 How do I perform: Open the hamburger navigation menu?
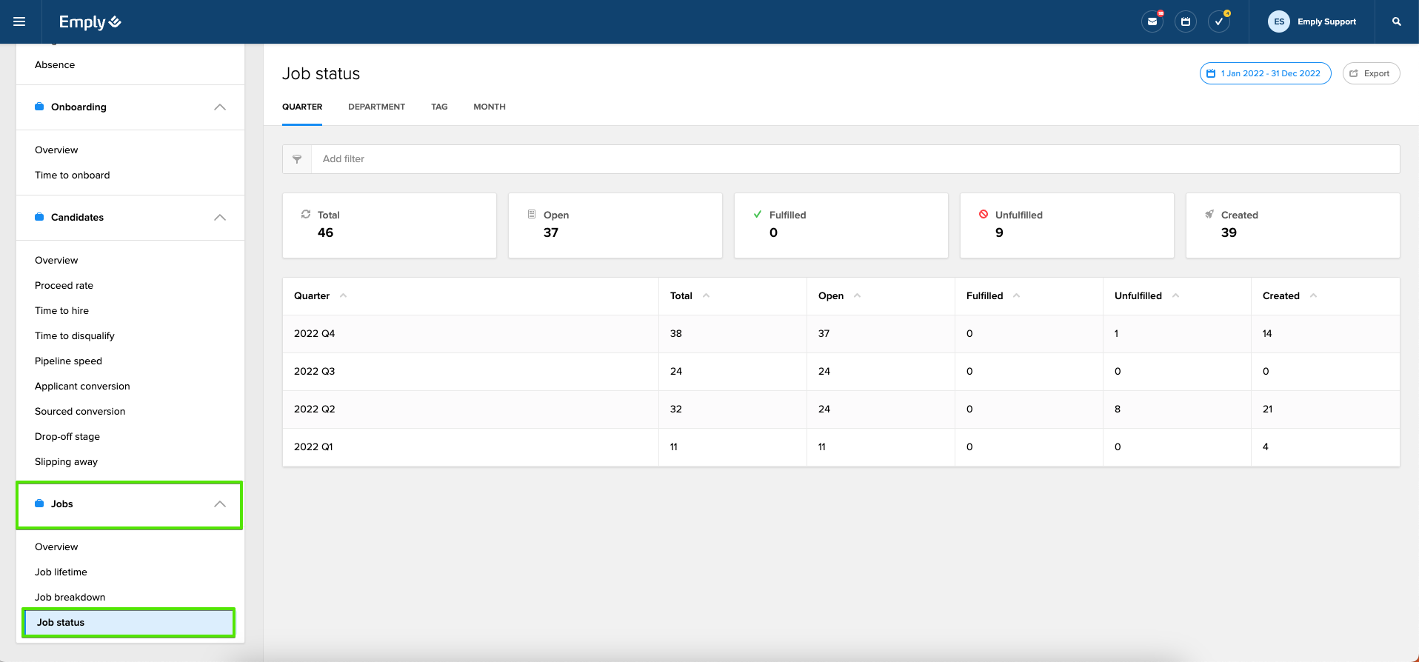(19, 21)
